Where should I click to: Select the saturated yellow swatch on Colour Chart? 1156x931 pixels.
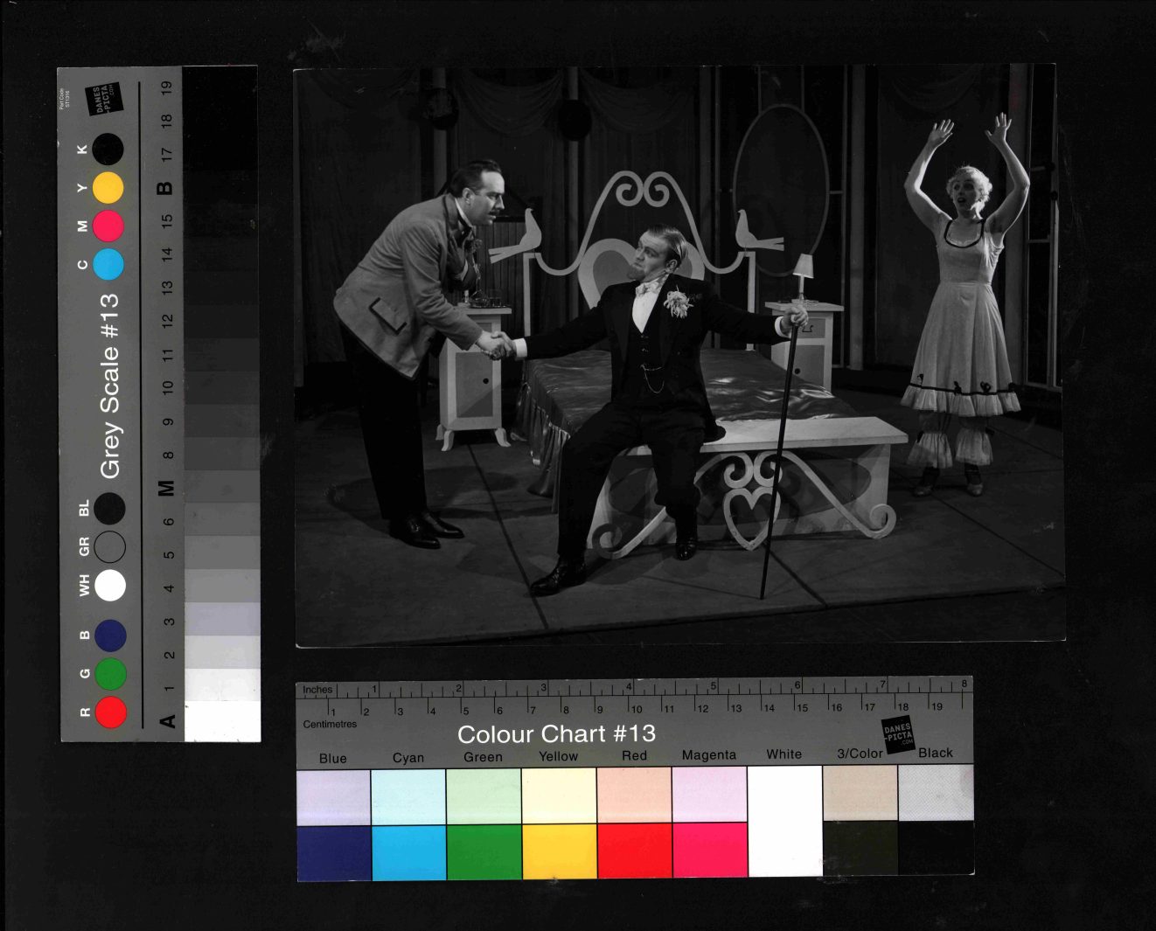(560, 851)
